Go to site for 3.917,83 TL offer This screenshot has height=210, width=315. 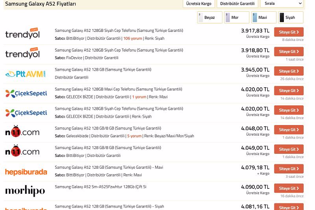289,32
